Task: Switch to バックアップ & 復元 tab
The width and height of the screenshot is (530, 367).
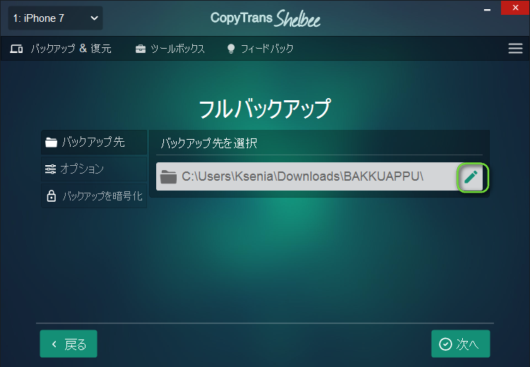Action: tap(61, 49)
